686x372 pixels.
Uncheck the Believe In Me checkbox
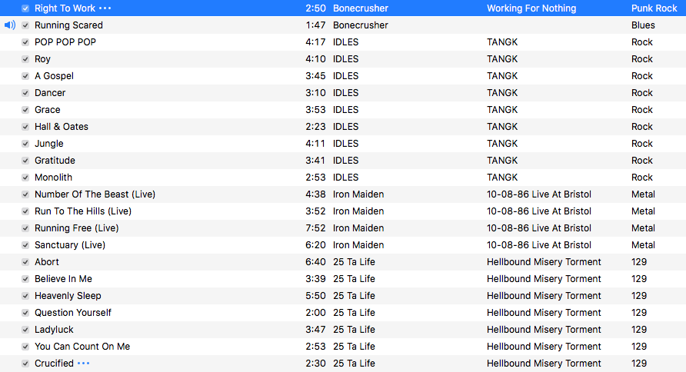(x=25, y=279)
